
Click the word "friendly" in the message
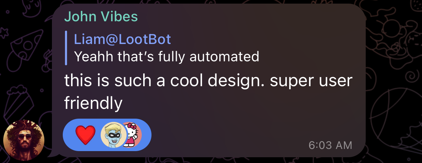pos(93,103)
